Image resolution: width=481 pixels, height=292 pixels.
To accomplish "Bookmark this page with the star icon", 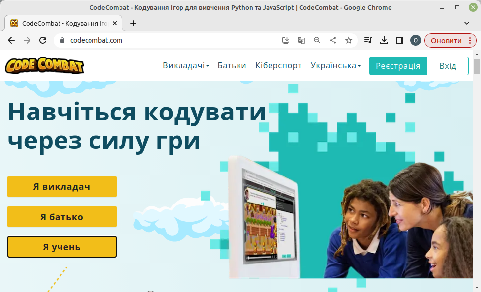I will 349,40.
